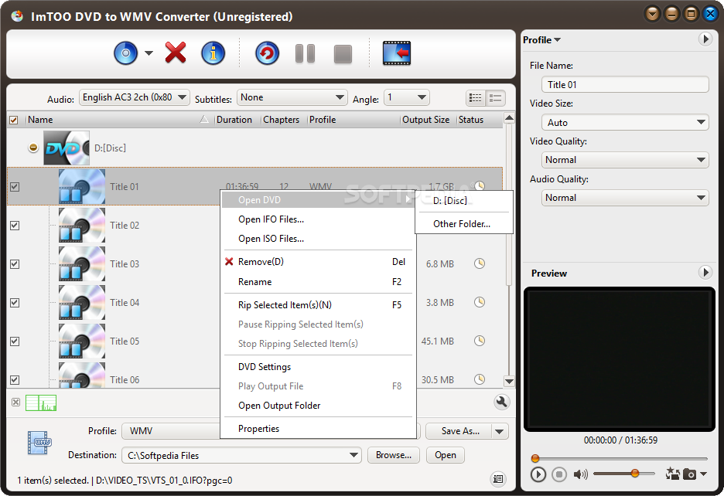Click the Save As button
The height and width of the screenshot is (496, 724).
point(460,431)
